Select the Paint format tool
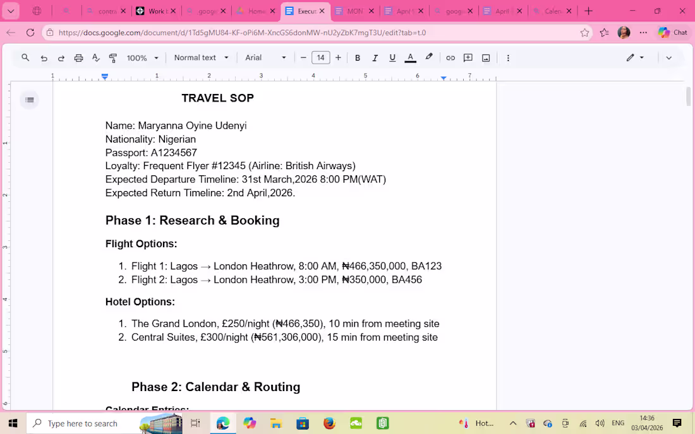 point(113,57)
